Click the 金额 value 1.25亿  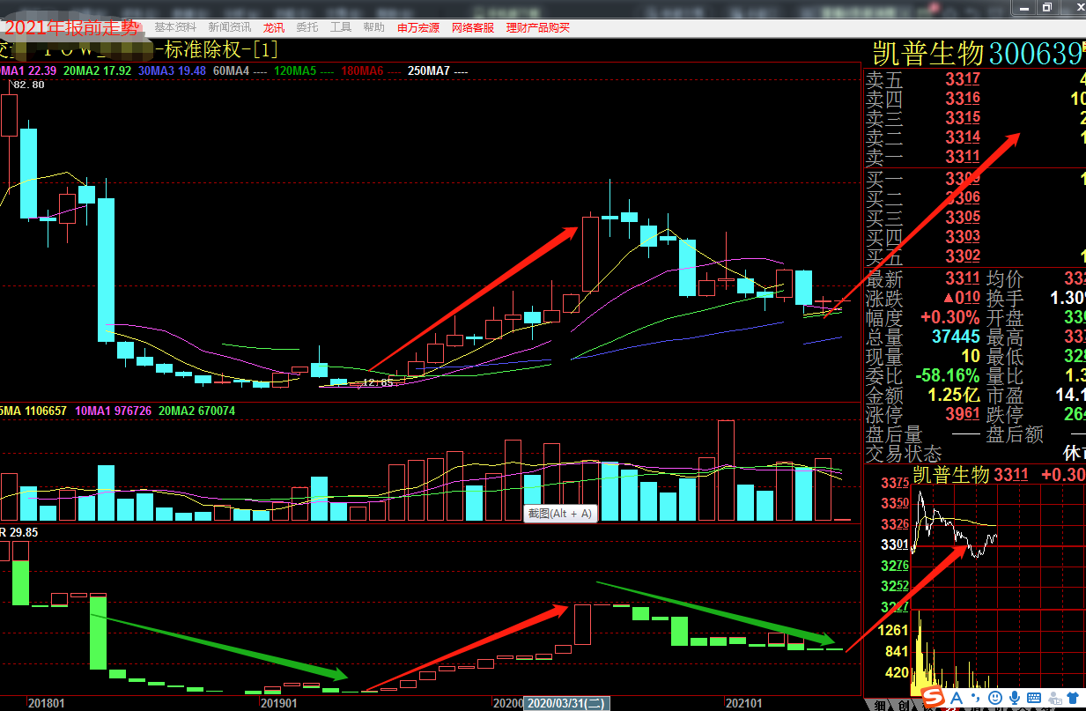[x=954, y=396]
